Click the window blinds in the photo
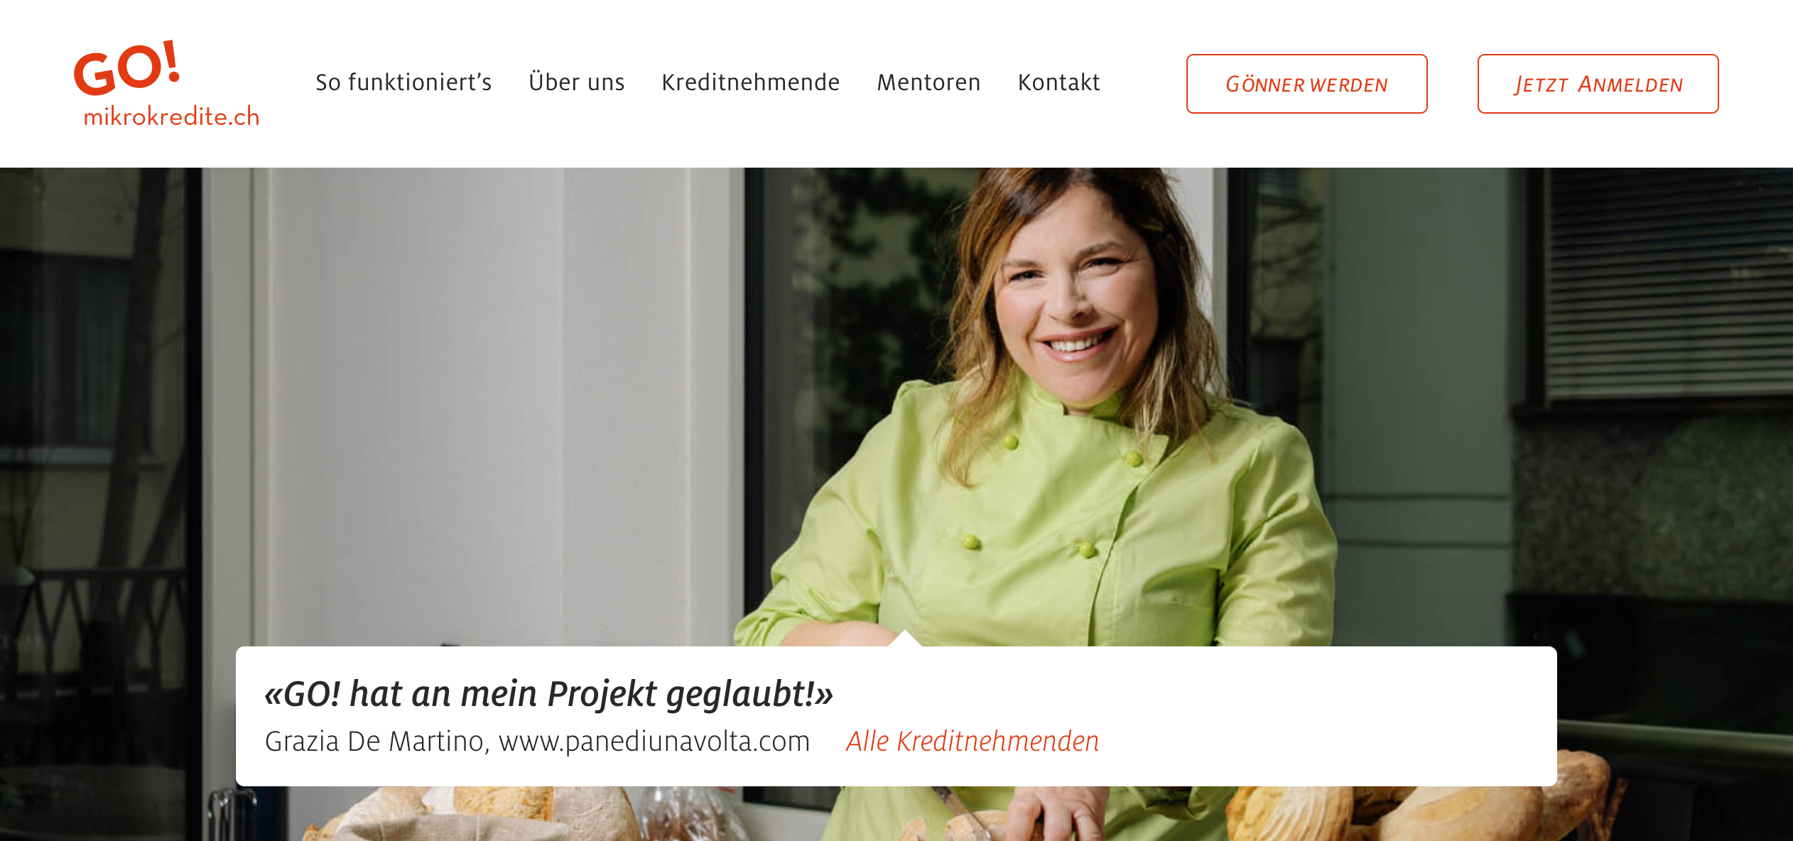The image size is (1793, 841). pos(1669,284)
